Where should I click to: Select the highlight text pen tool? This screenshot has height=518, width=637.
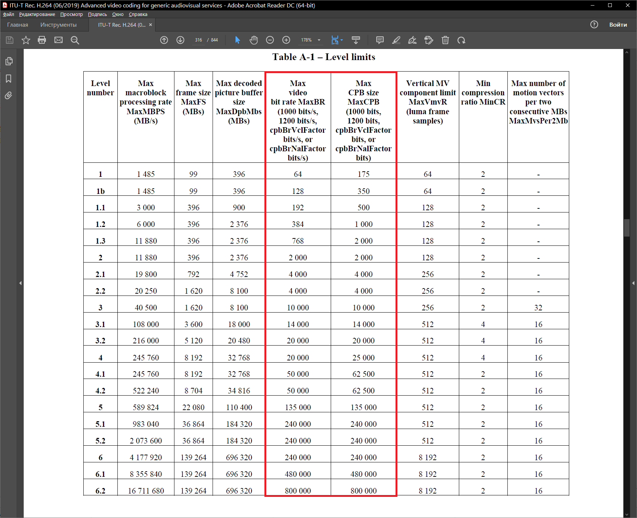point(396,40)
